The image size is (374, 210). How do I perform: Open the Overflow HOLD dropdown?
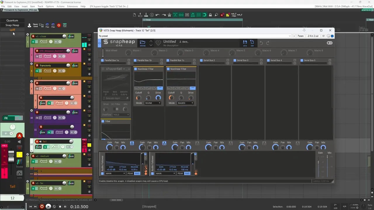121,115
